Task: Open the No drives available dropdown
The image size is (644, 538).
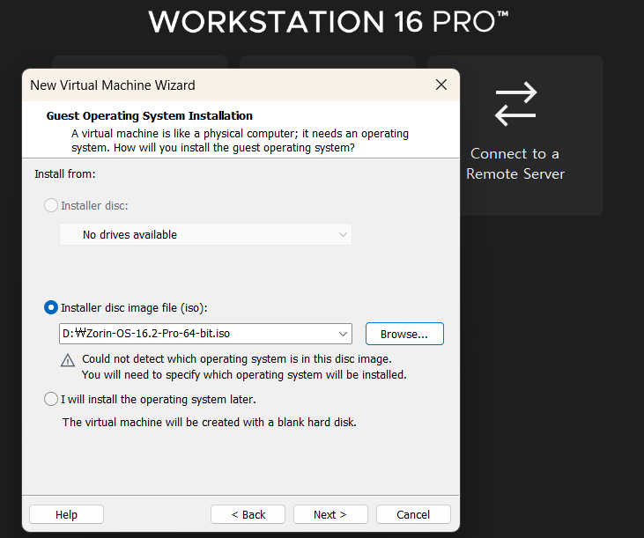Action: click(205, 234)
